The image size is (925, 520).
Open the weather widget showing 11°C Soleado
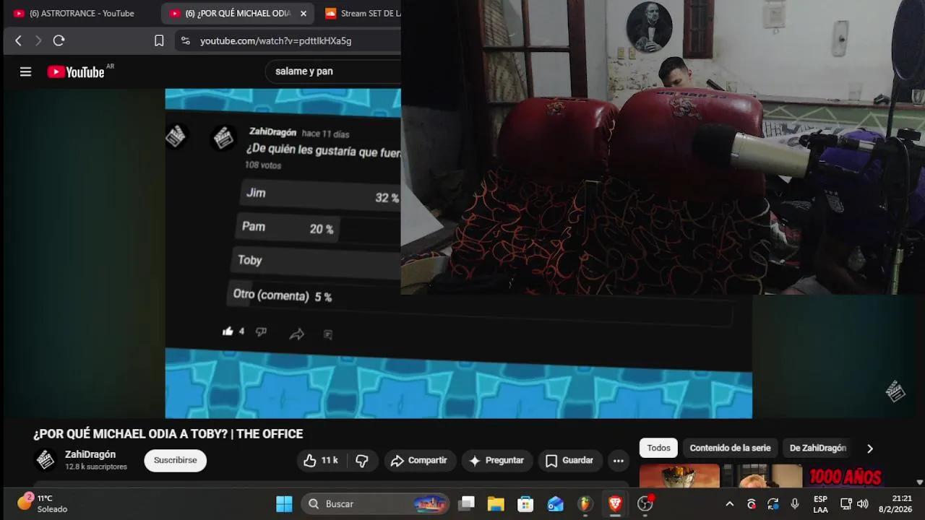pos(43,503)
